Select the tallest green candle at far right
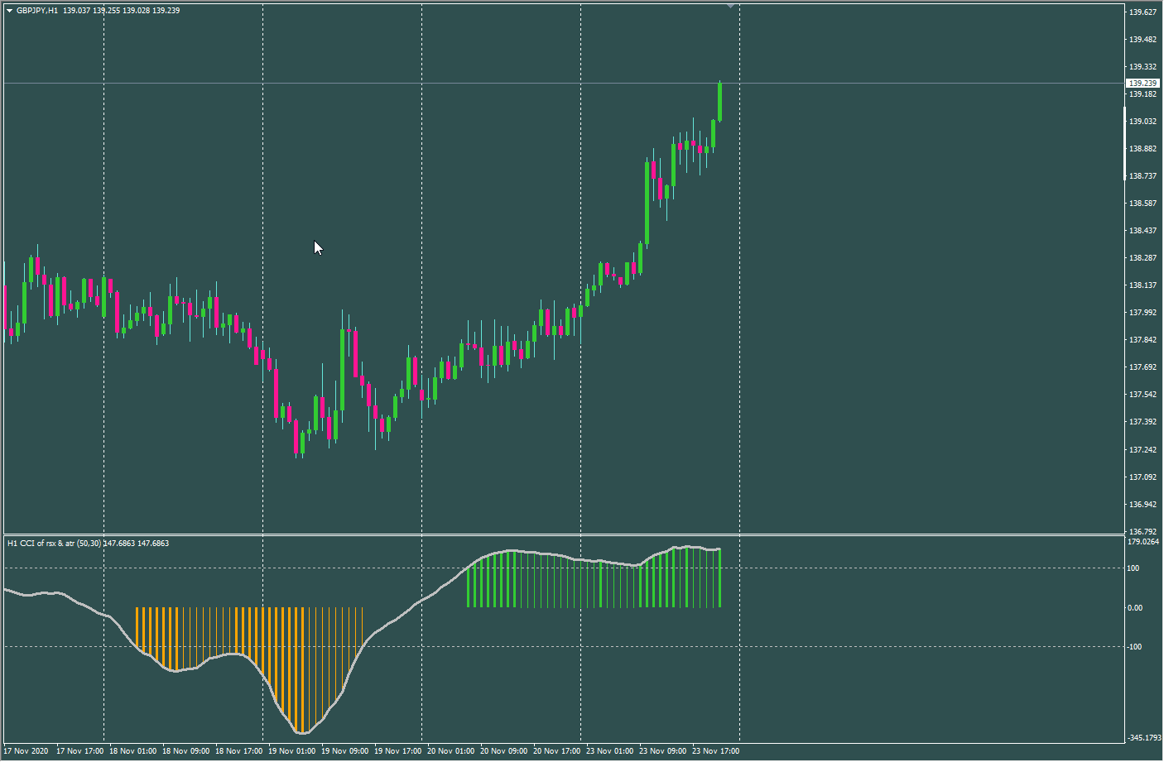 click(720, 102)
